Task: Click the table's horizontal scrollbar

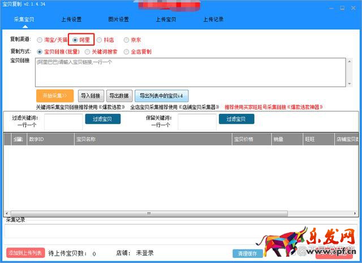Action: click(150, 214)
